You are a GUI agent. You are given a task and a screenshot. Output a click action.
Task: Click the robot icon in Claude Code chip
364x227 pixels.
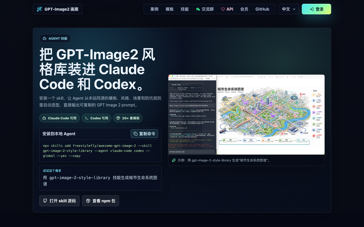tap(44, 118)
